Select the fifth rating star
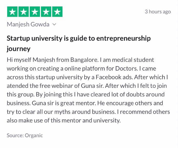This screenshot has height=148, width=178. (x=57, y=12)
